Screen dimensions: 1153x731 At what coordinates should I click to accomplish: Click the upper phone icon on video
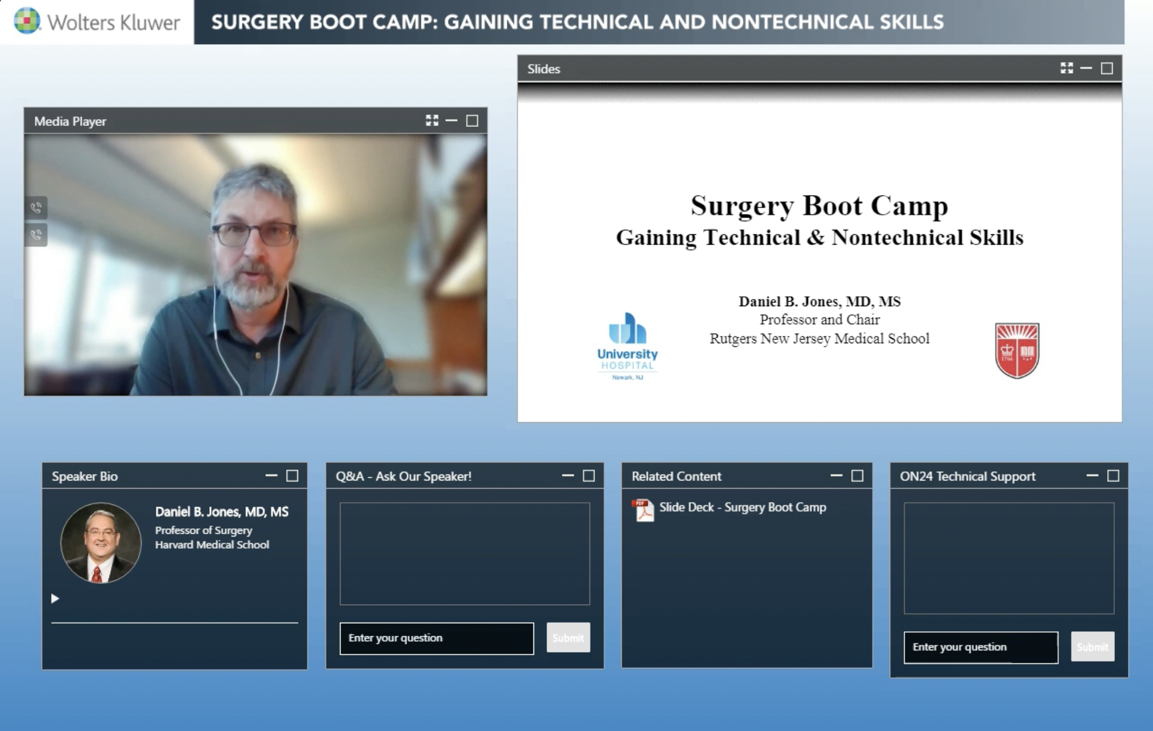point(36,208)
